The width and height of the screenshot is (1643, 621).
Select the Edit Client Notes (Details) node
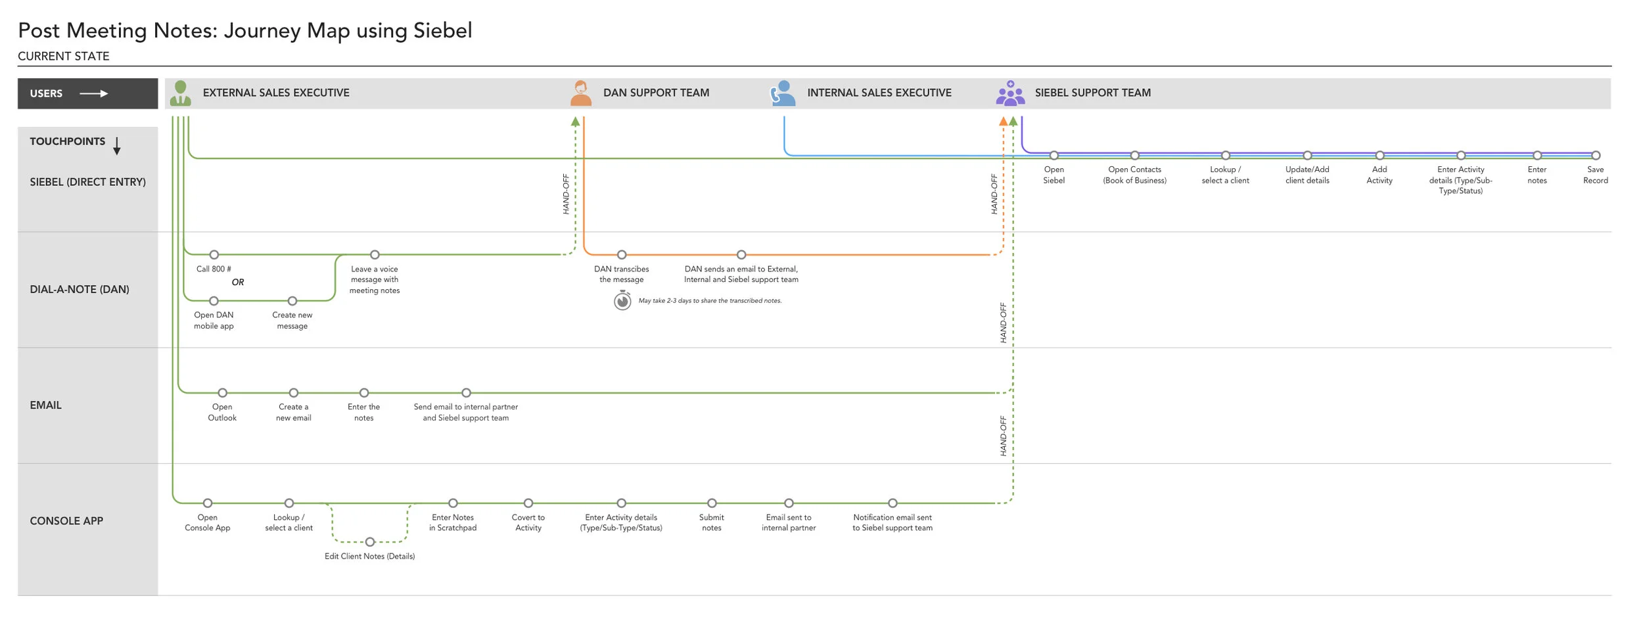[370, 542]
